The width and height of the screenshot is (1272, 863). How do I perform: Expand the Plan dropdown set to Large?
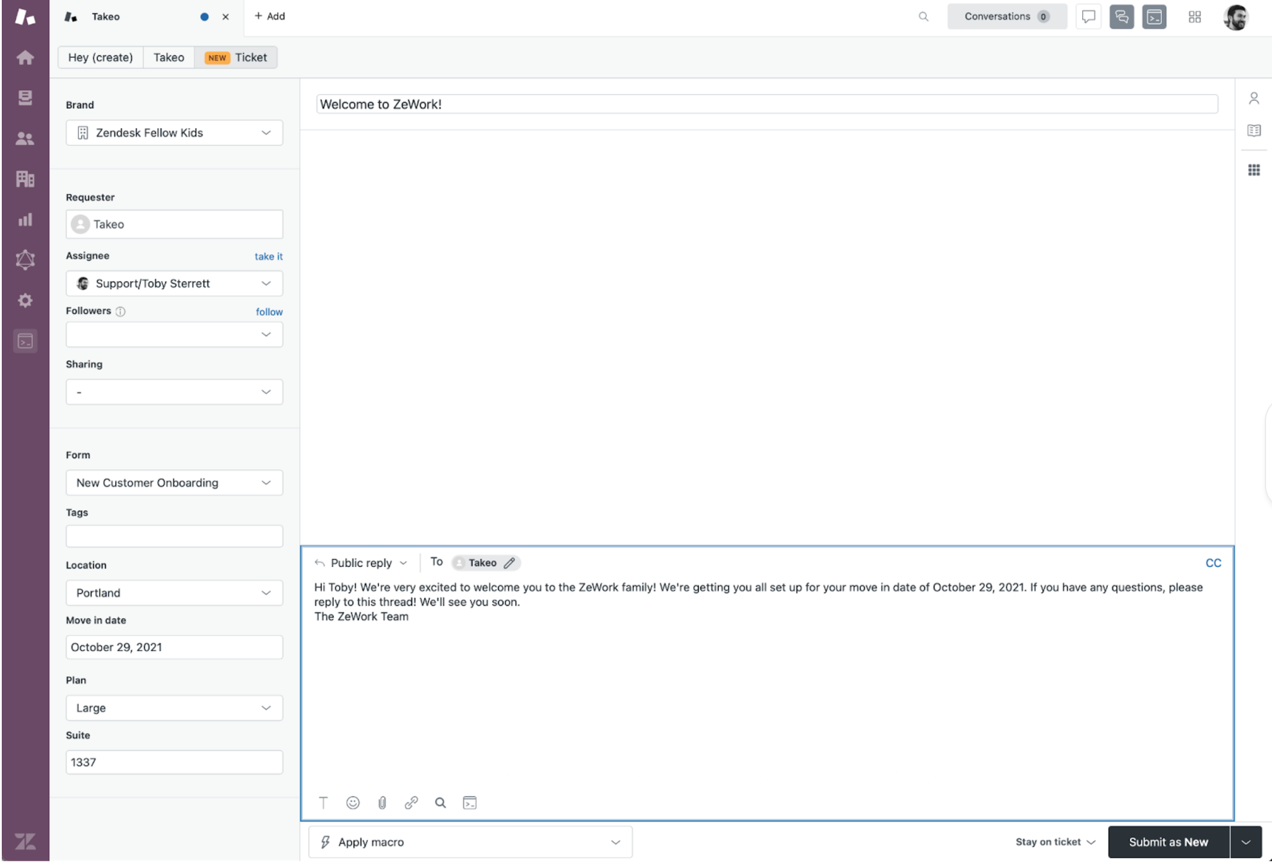pos(174,708)
